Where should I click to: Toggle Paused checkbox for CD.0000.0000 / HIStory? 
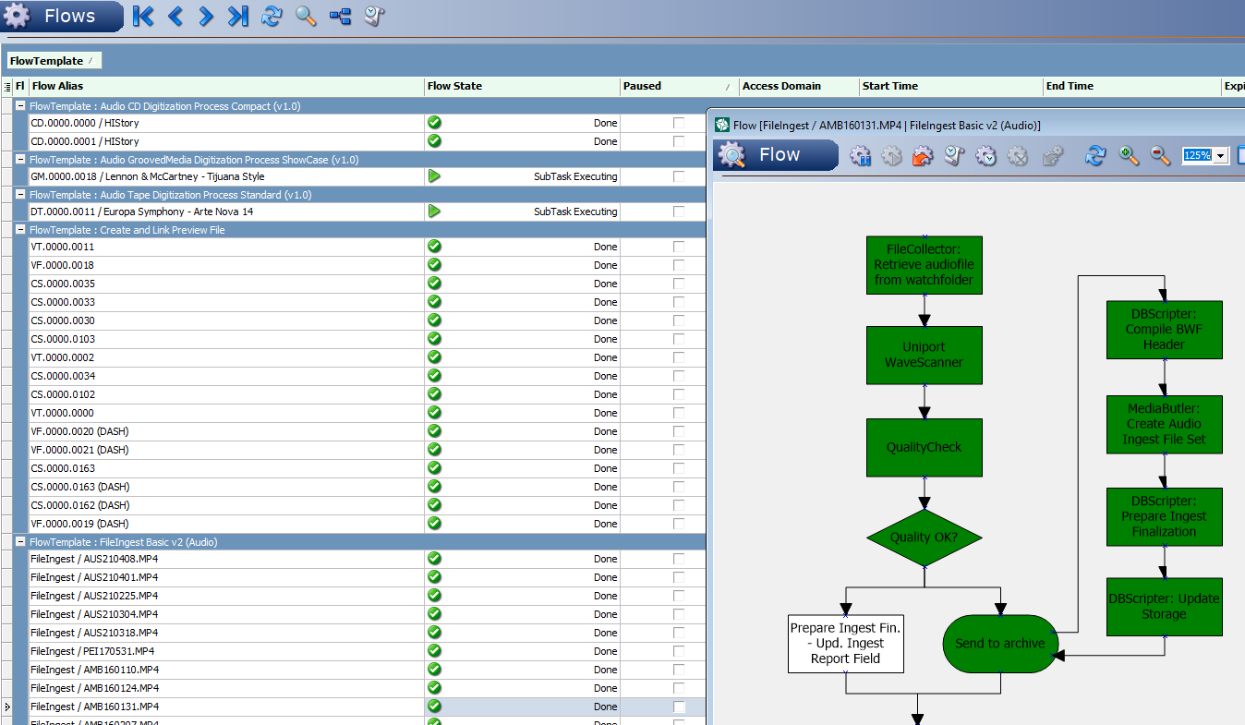[x=679, y=123]
